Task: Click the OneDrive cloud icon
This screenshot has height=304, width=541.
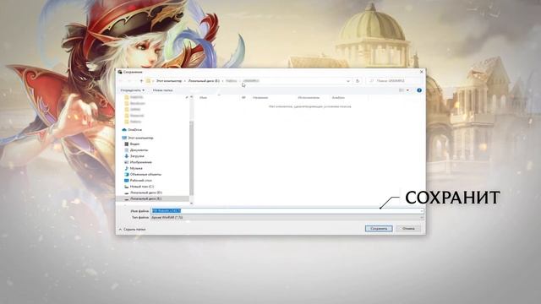Action: tap(124, 129)
